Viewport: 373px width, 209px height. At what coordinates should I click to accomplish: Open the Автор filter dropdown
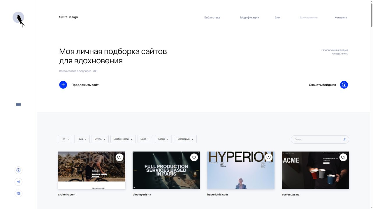point(163,139)
